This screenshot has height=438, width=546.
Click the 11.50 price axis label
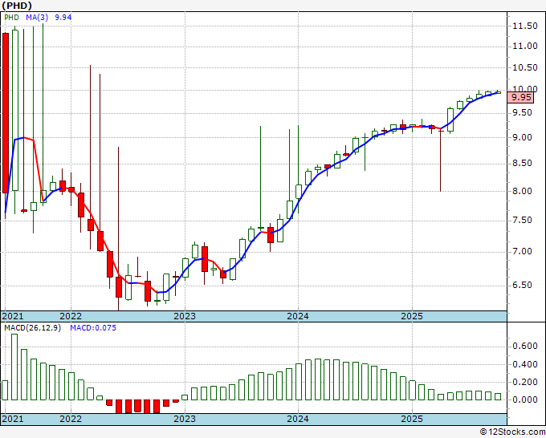(x=525, y=26)
